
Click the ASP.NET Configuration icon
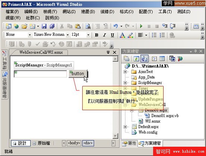click(180, 59)
